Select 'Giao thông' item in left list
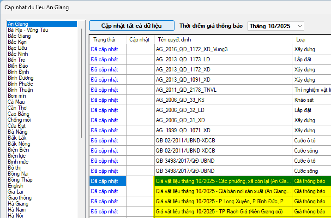Image resolution: width=331 pixels, height=218 pixels. (20, 198)
